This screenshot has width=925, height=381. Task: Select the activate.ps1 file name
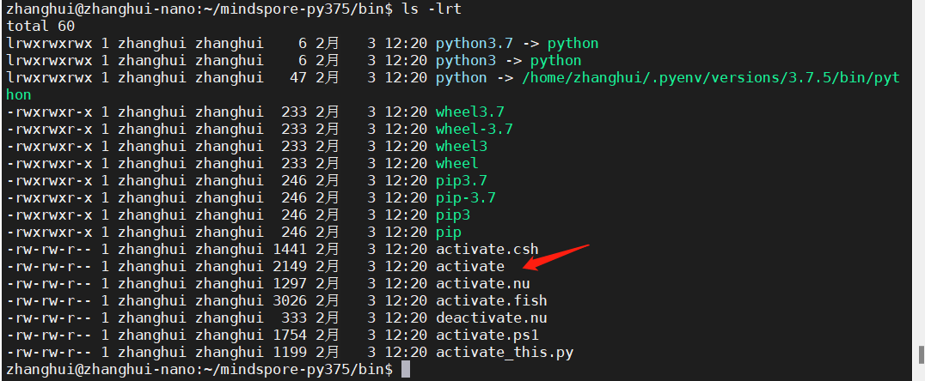click(487, 335)
